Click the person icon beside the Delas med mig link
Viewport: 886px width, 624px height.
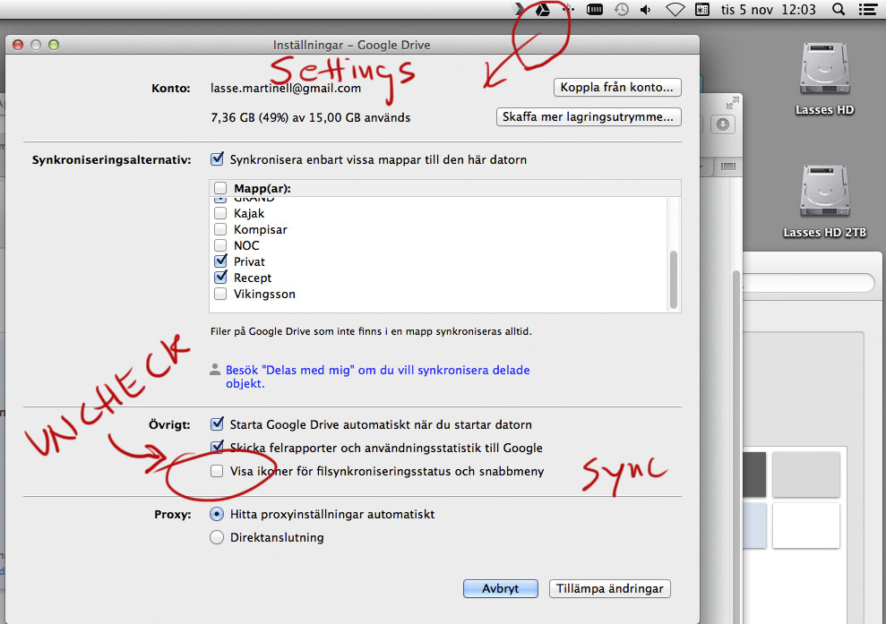tap(215, 370)
